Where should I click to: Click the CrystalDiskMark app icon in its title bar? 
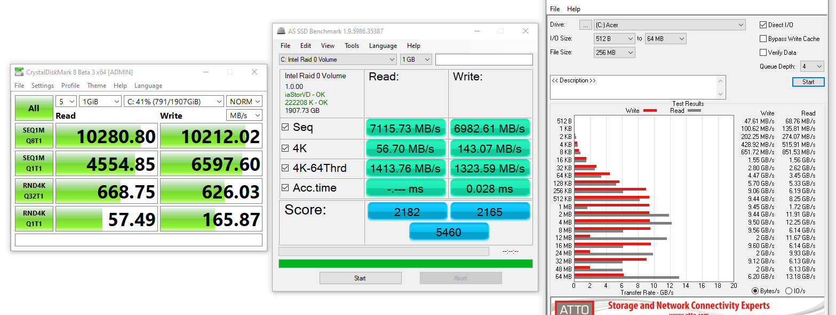click(19, 72)
